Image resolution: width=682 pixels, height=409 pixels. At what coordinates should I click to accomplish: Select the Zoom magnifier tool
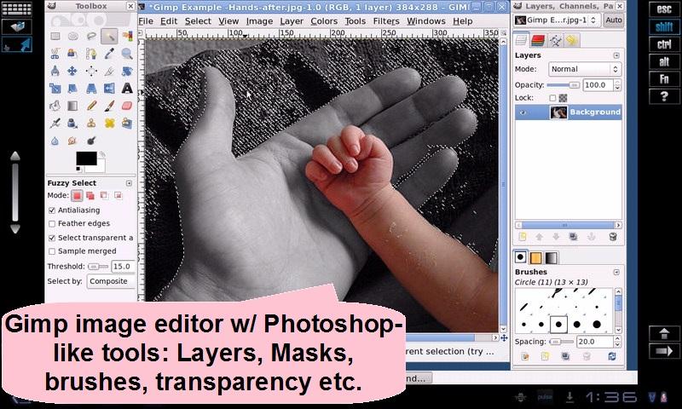(x=127, y=54)
